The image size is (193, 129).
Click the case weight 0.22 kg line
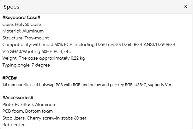click(x=39, y=58)
